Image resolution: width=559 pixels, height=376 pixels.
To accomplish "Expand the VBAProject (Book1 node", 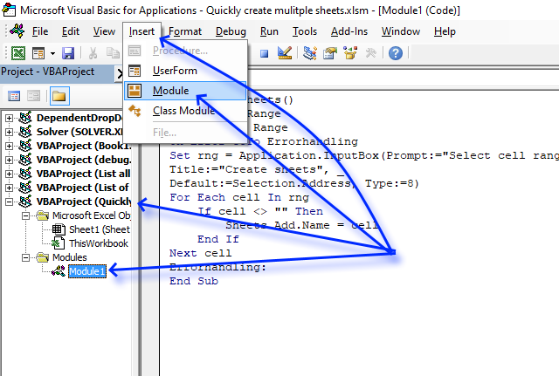I will tap(9, 146).
